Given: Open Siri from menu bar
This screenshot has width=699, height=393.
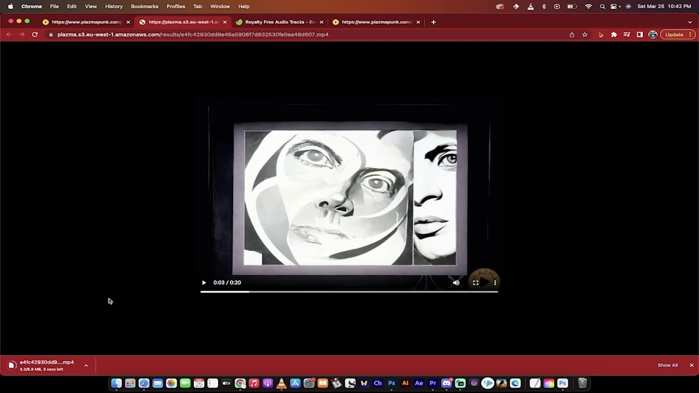Looking at the screenshot, I should coord(628,7).
